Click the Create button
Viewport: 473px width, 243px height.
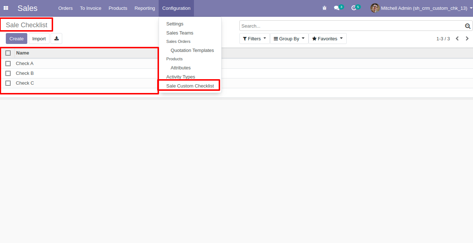click(x=16, y=39)
